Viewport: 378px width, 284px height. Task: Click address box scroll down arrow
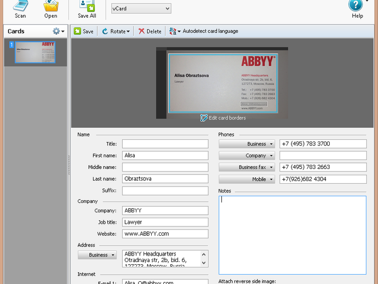coord(204,263)
